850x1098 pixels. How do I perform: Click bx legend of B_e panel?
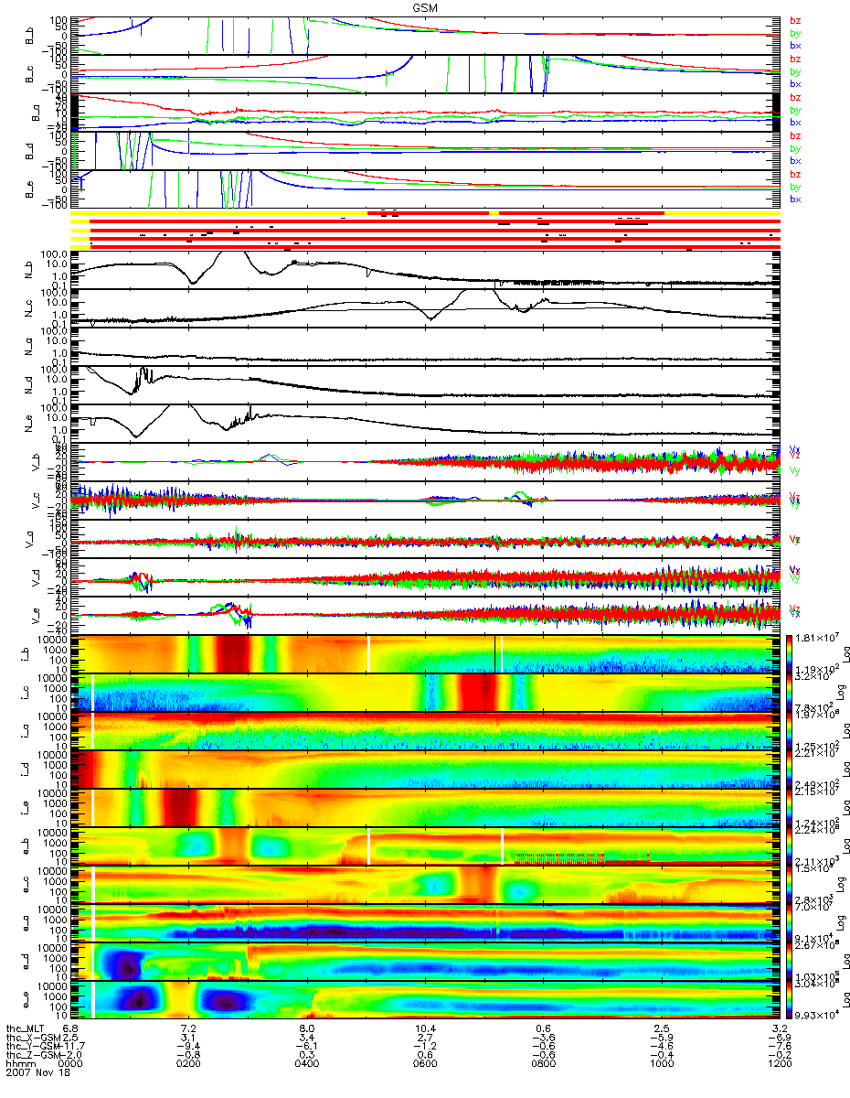click(795, 199)
